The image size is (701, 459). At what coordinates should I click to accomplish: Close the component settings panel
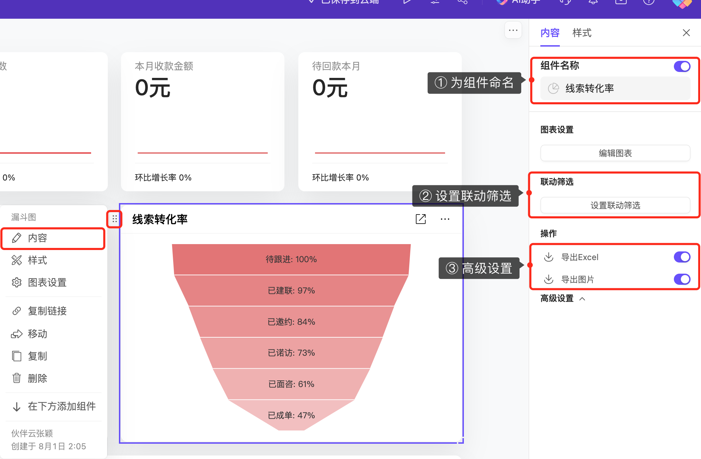[686, 33]
